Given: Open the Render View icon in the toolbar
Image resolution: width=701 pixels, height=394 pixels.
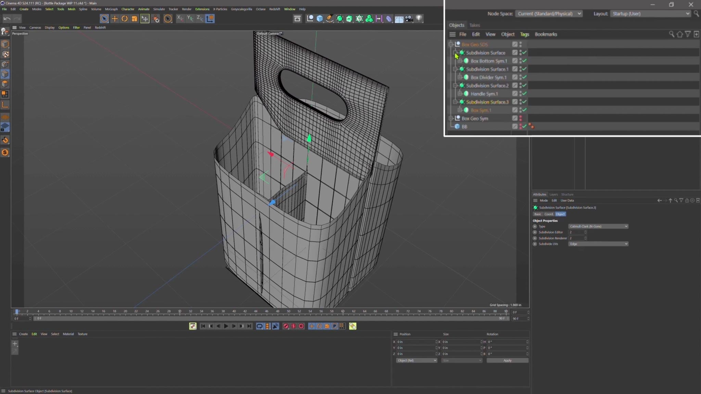Looking at the screenshot, I should pyautogui.click(x=297, y=18).
